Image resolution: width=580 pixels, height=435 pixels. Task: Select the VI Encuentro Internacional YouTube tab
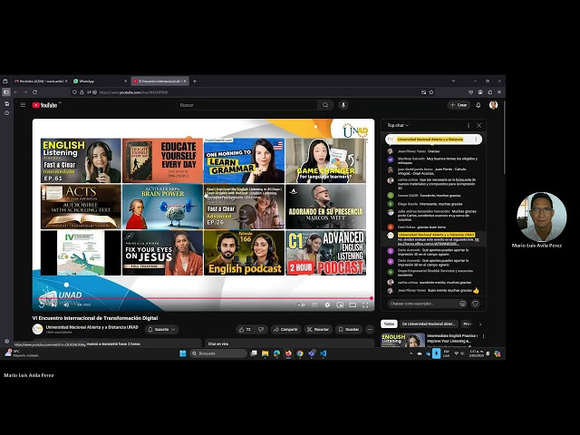coord(159,81)
